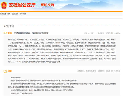This screenshot has height=96, width=123.
Task: Click the 当前位置 breadcrumb label
Action: (3, 14)
